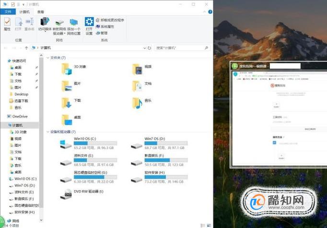
Task: Switch to the 计算机 (Computer) ribbon tab
Action: tap(24, 12)
